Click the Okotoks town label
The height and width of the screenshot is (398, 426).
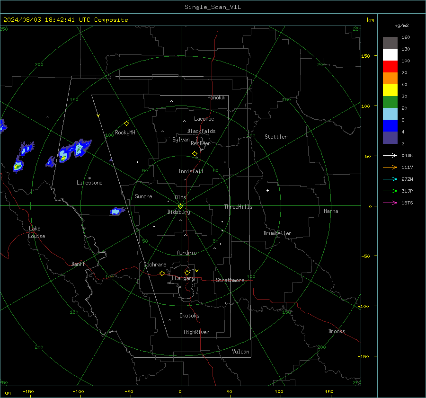[189, 316]
